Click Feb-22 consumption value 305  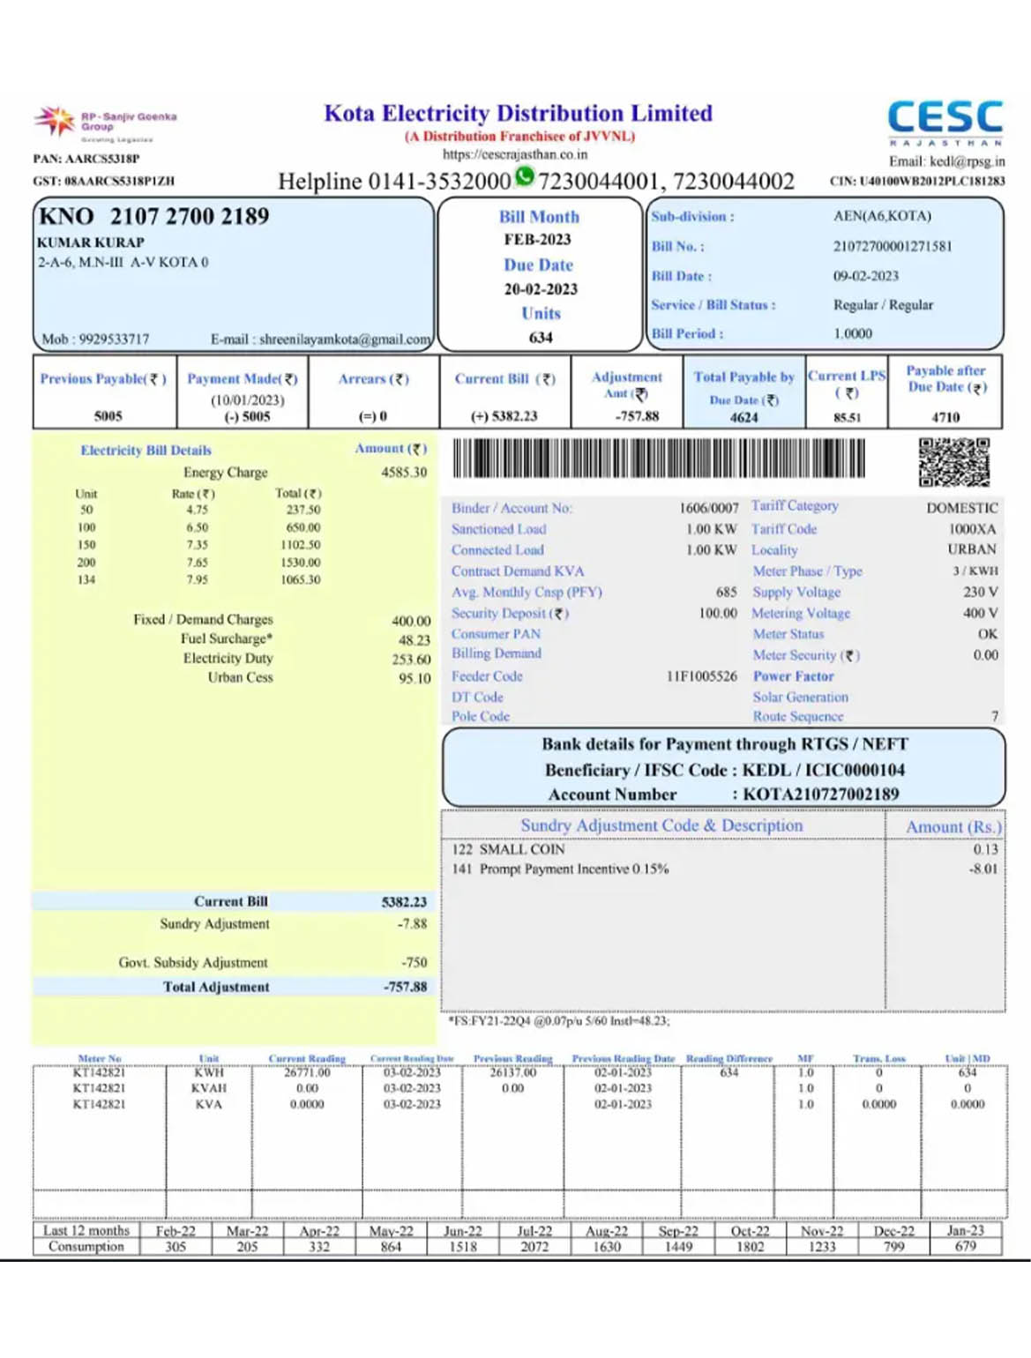(x=176, y=1247)
